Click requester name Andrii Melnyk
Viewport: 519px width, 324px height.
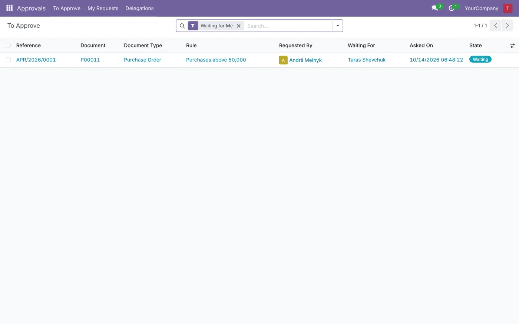click(305, 60)
